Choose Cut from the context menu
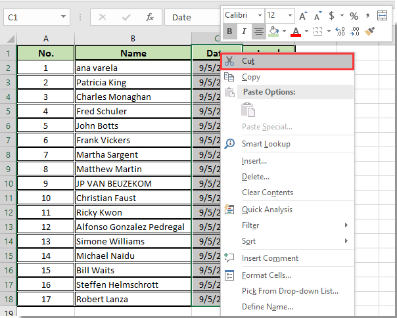 pyautogui.click(x=248, y=60)
